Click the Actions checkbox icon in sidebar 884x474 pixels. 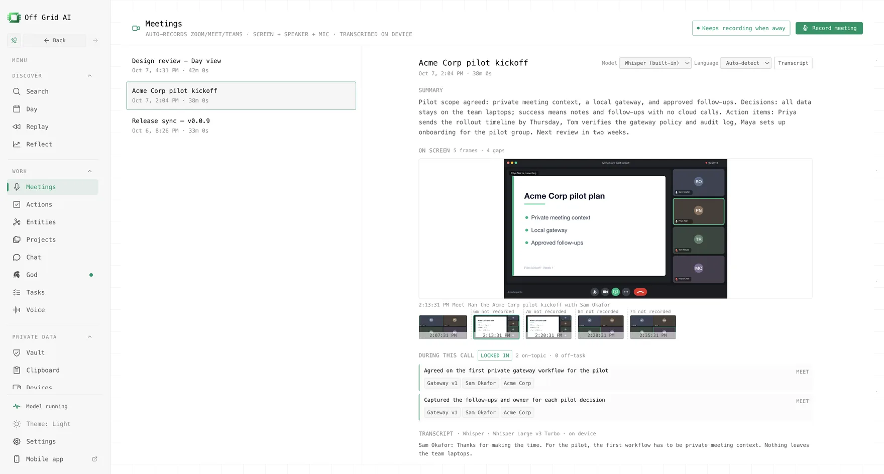17,204
